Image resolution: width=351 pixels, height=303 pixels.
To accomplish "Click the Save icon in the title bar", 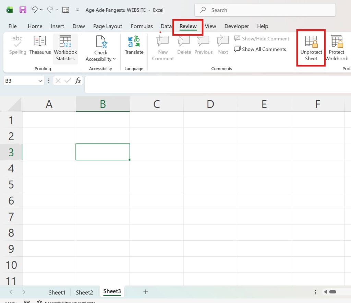I will (23, 10).
